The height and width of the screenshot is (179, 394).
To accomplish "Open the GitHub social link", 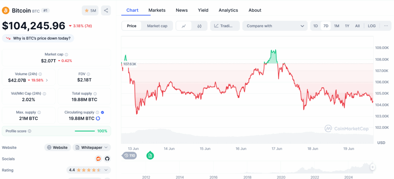I will coord(107,159).
